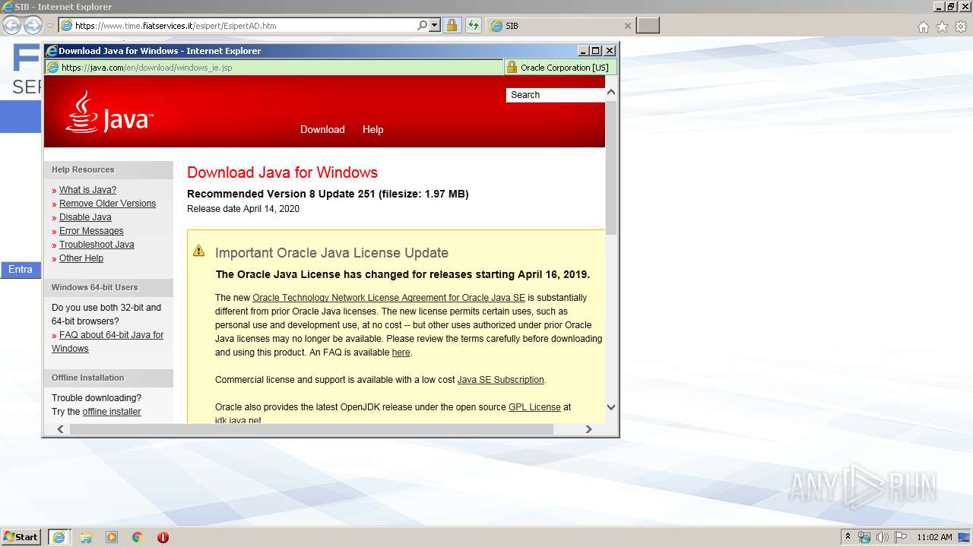Open 'Troubleshoot Java' link

coord(97,245)
